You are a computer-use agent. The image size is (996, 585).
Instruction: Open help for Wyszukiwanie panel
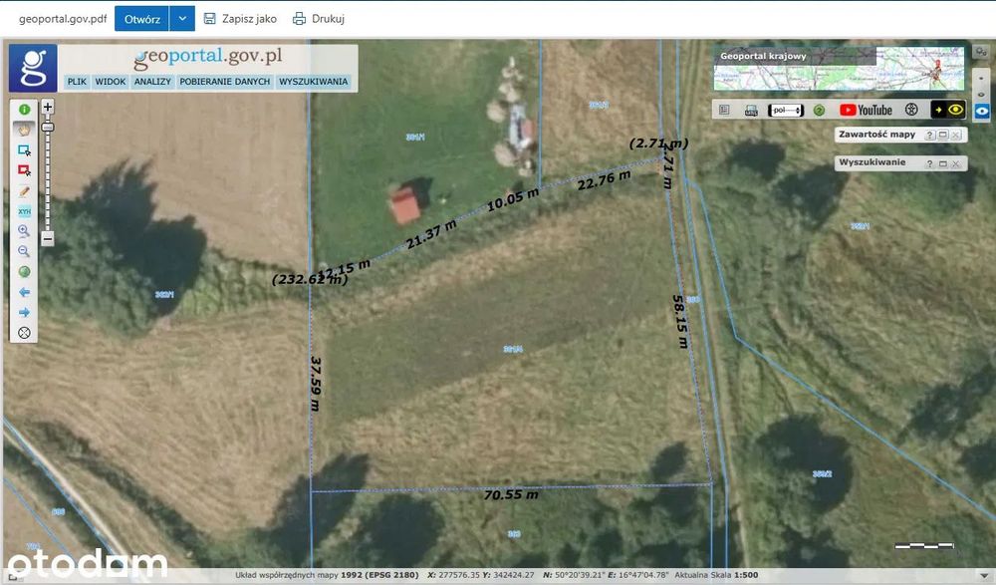(930, 163)
